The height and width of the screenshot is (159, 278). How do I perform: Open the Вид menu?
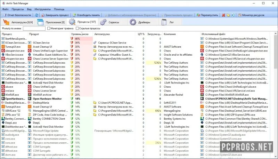click(x=29, y=9)
